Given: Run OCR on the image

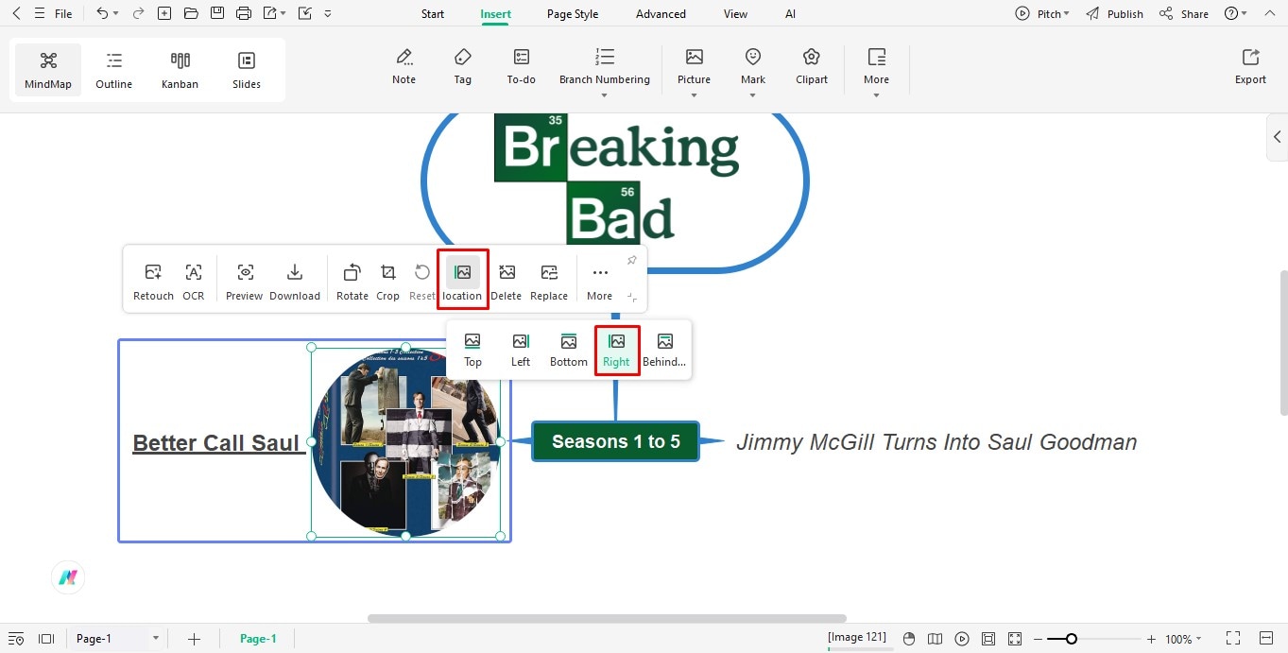Looking at the screenshot, I should click(x=194, y=282).
